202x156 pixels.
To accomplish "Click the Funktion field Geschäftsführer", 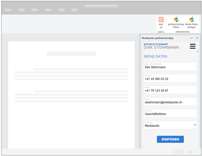I will click(170, 113).
